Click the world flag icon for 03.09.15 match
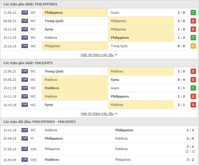Image resolution: width=199 pixels, height=165 pixels. [x=25, y=138]
